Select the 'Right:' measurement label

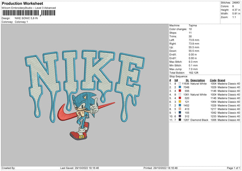click(173, 44)
